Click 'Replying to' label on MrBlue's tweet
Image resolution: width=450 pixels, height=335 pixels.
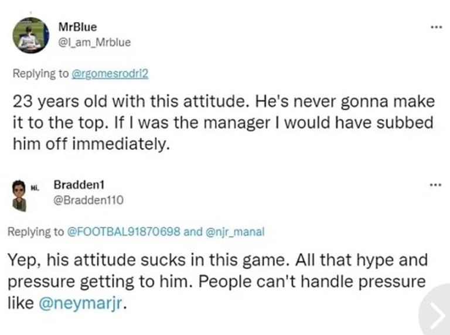coord(40,74)
